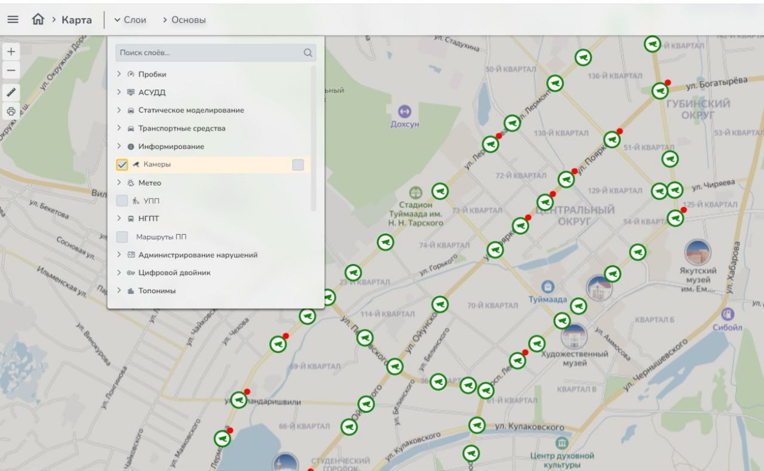Viewport: 764px width, 471px height.
Task: Expand the Метео layer group
Action: click(119, 183)
